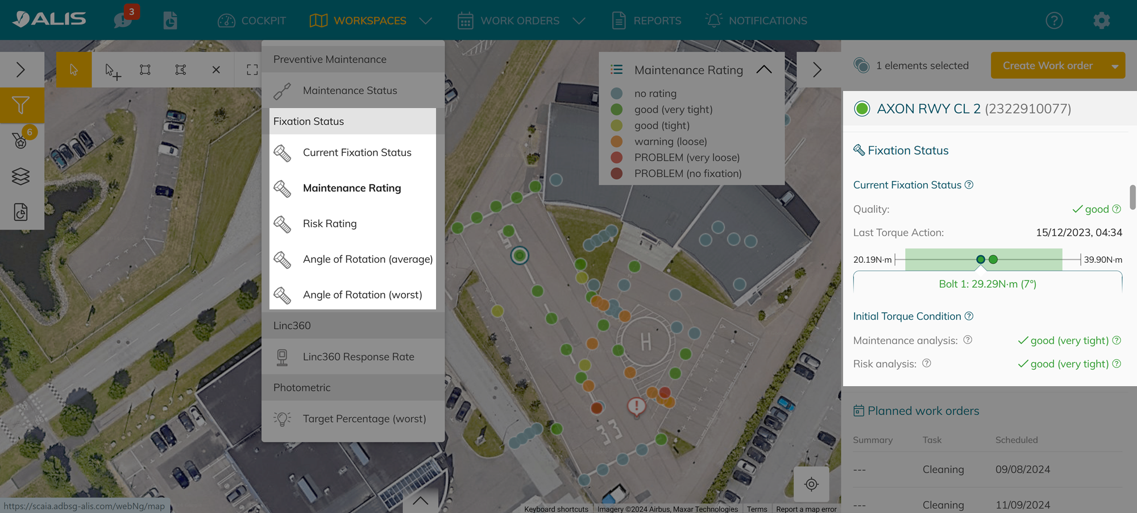Screen dimensions: 1137x513
Task: Select the pointer selection tool
Action: point(73,70)
